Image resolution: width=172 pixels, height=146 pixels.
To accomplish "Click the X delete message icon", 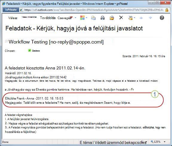I will (121, 18).
